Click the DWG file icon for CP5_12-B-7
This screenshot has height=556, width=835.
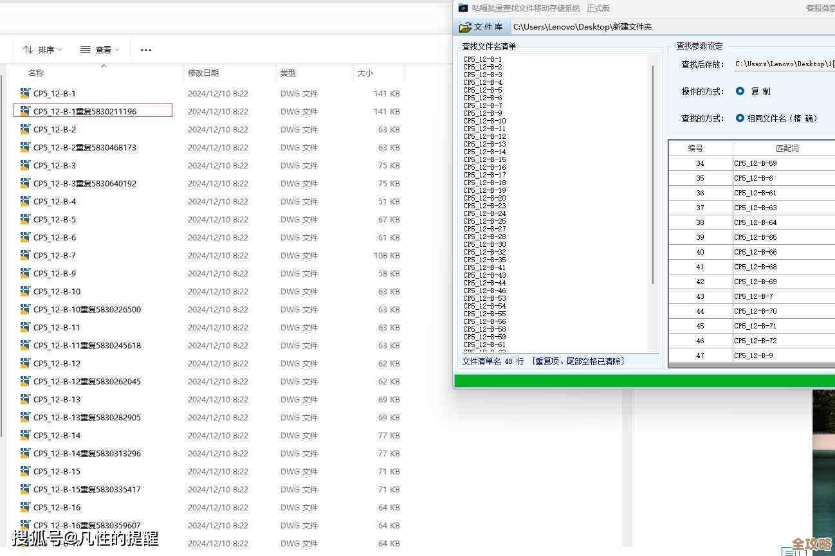[x=25, y=255]
